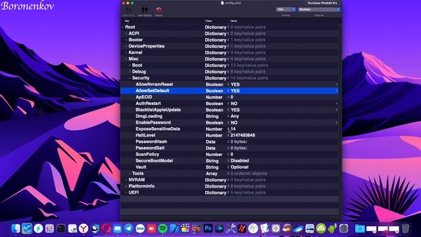Open the blue folder in the dock
This screenshot has height=237, width=421.
360,228
